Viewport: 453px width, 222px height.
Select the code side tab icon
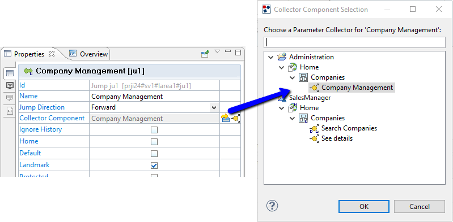coord(10,111)
